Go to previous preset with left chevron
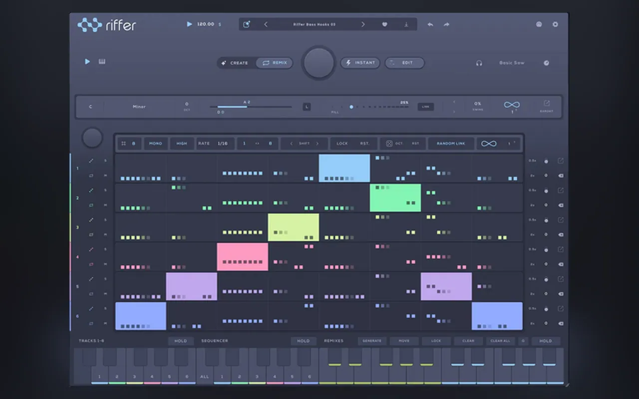This screenshot has height=399, width=639. [x=266, y=24]
